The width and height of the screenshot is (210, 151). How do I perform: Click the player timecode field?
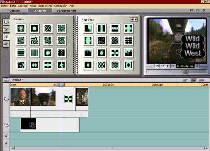(x=185, y=66)
